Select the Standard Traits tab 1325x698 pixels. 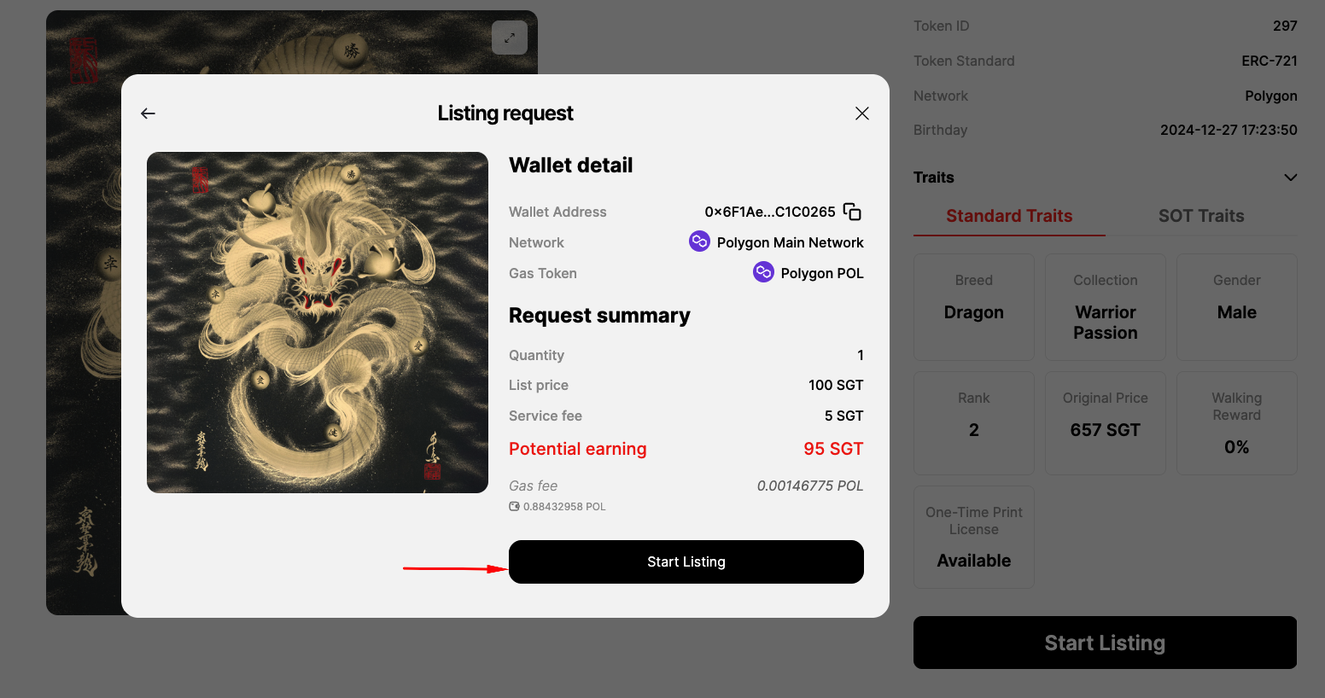(x=1009, y=216)
